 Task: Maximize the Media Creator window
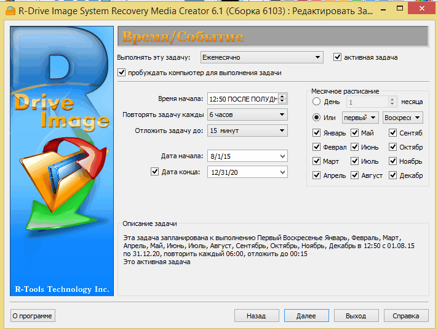[400, 9]
